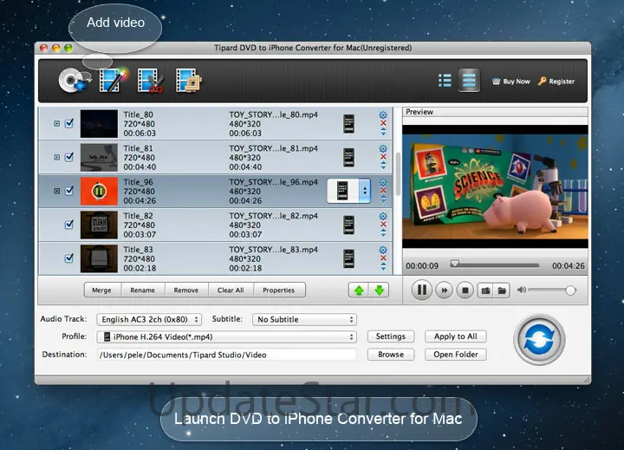Open the video effect editor icon
The width and height of the screenshot is (624, 450).
click(x=113, y=81)
